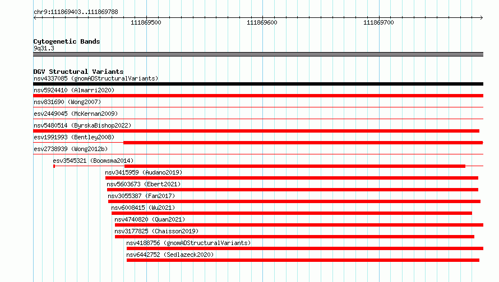Select the Cytogenetic Bands track title
This screenshot has height=282, width=499.
click(x=67, y=41)
